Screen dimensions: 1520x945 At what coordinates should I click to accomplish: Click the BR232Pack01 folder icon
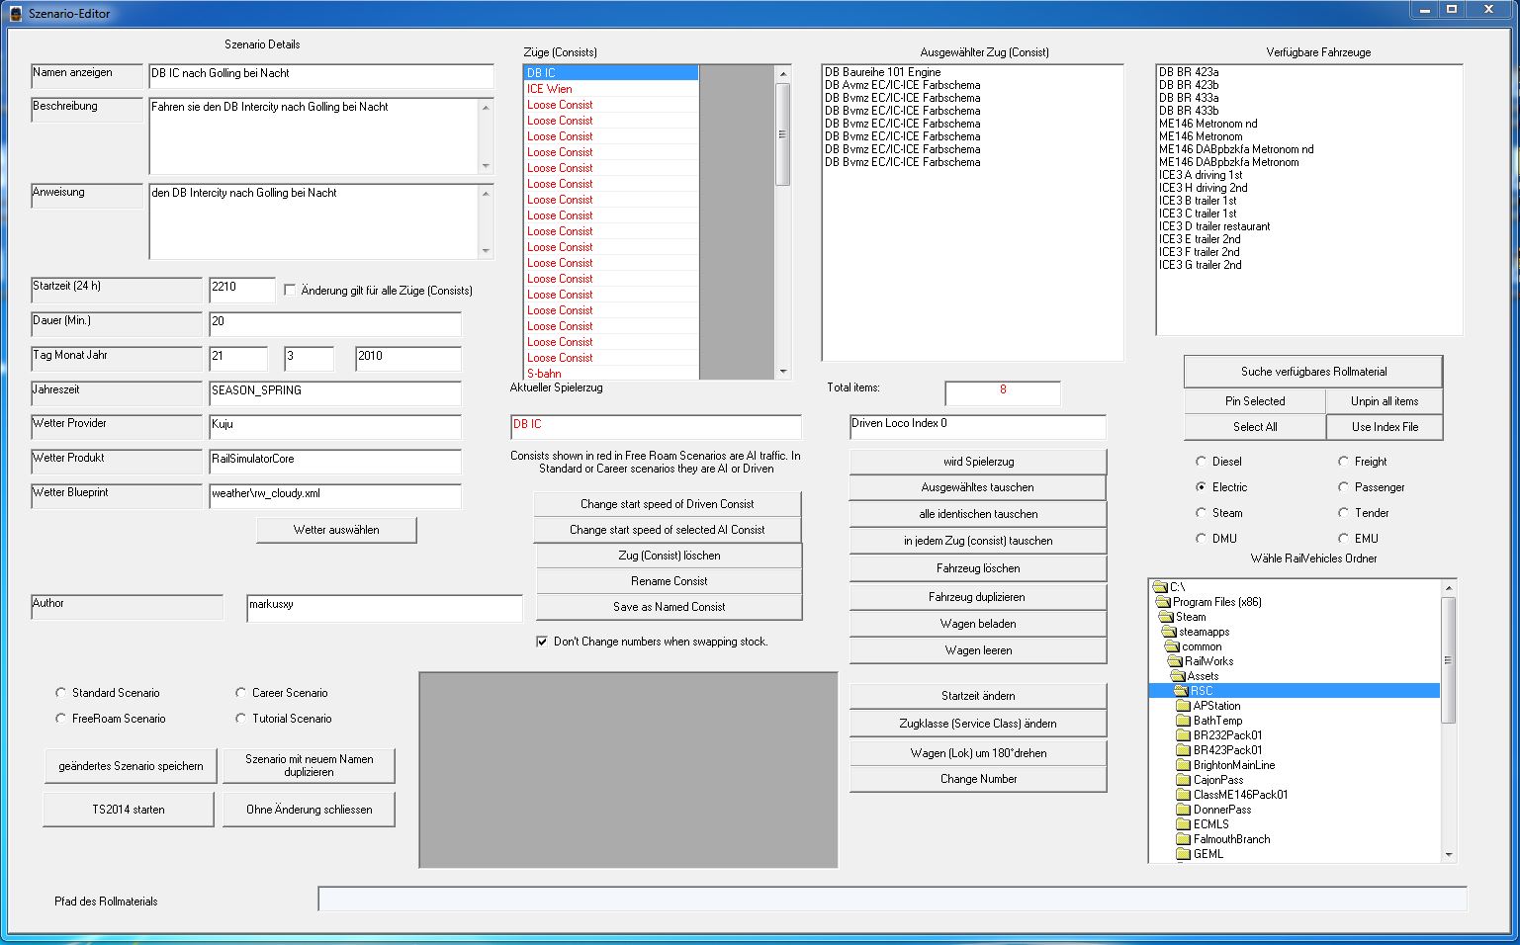(x=1183, y=735)
